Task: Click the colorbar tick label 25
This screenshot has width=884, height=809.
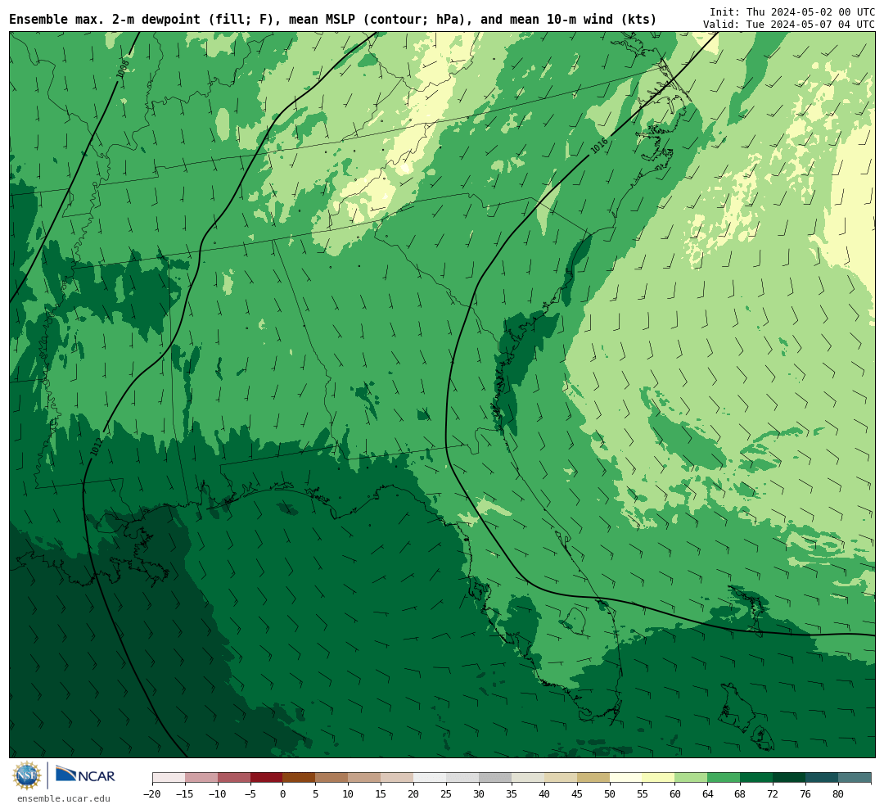Action: [447, 794]
